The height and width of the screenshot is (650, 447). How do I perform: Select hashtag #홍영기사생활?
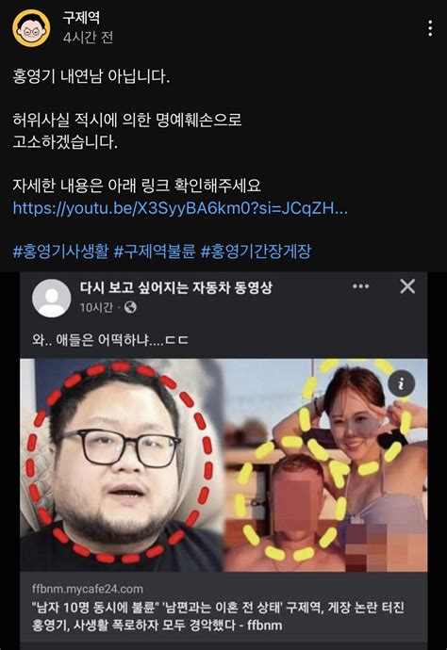(60, 252)
